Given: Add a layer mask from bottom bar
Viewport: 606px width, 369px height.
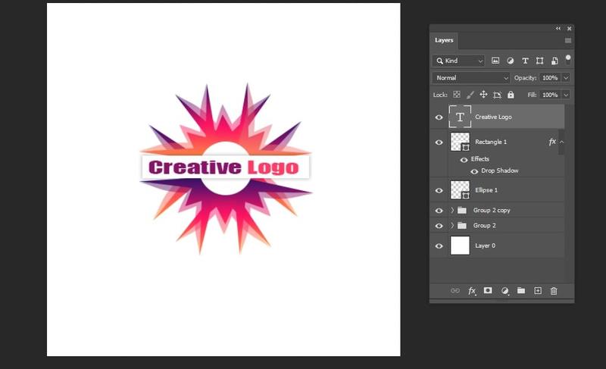Looking at the screenshot, I should tap(488, 290).
